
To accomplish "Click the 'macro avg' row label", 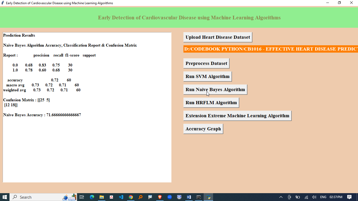I will pyautogui.click(x=15, y=85).
